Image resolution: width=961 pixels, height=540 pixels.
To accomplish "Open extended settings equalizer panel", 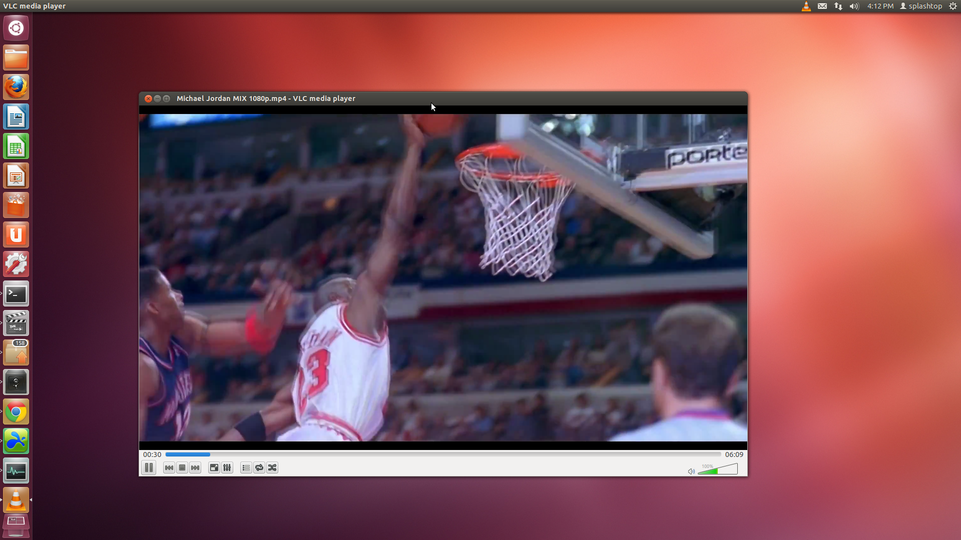I will click(x=227, y=467).
